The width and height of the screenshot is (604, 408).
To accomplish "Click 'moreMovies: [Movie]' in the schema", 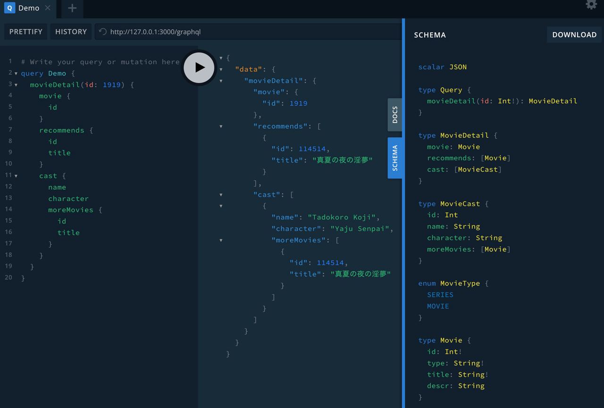I will click(x=469, y=249).
